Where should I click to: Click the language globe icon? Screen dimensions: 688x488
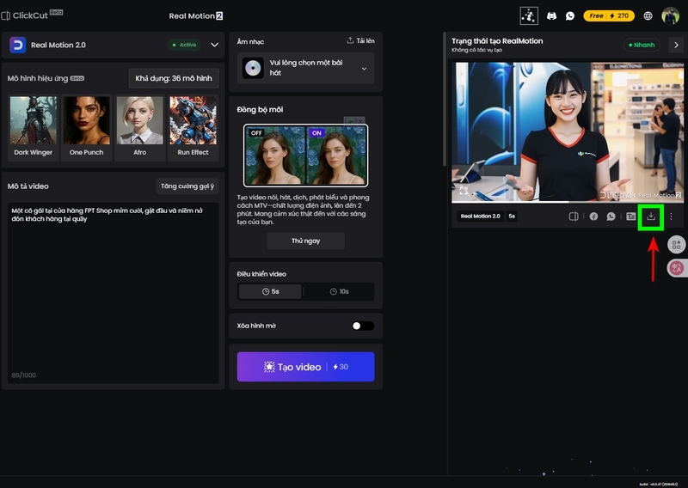[648, 15]
